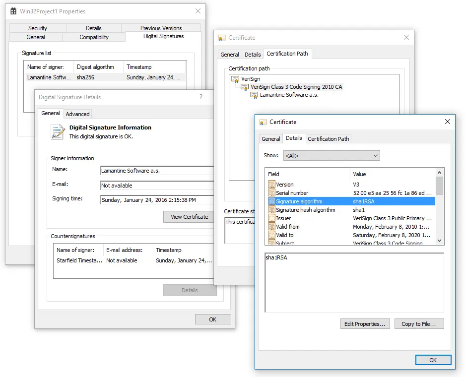
Task: Click the Signature algorithm field icon
Action: click(x=271, y=201)
